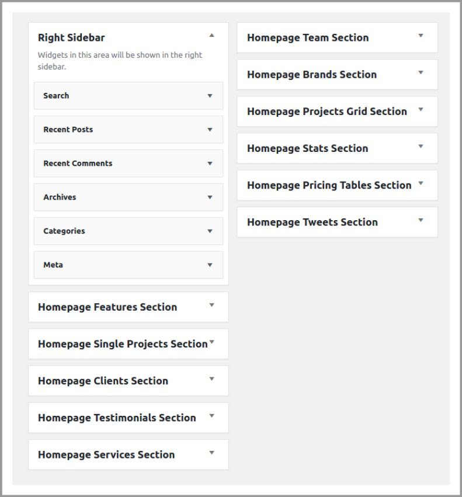Click the Categories widget title
462x497 pixels.
64,231
